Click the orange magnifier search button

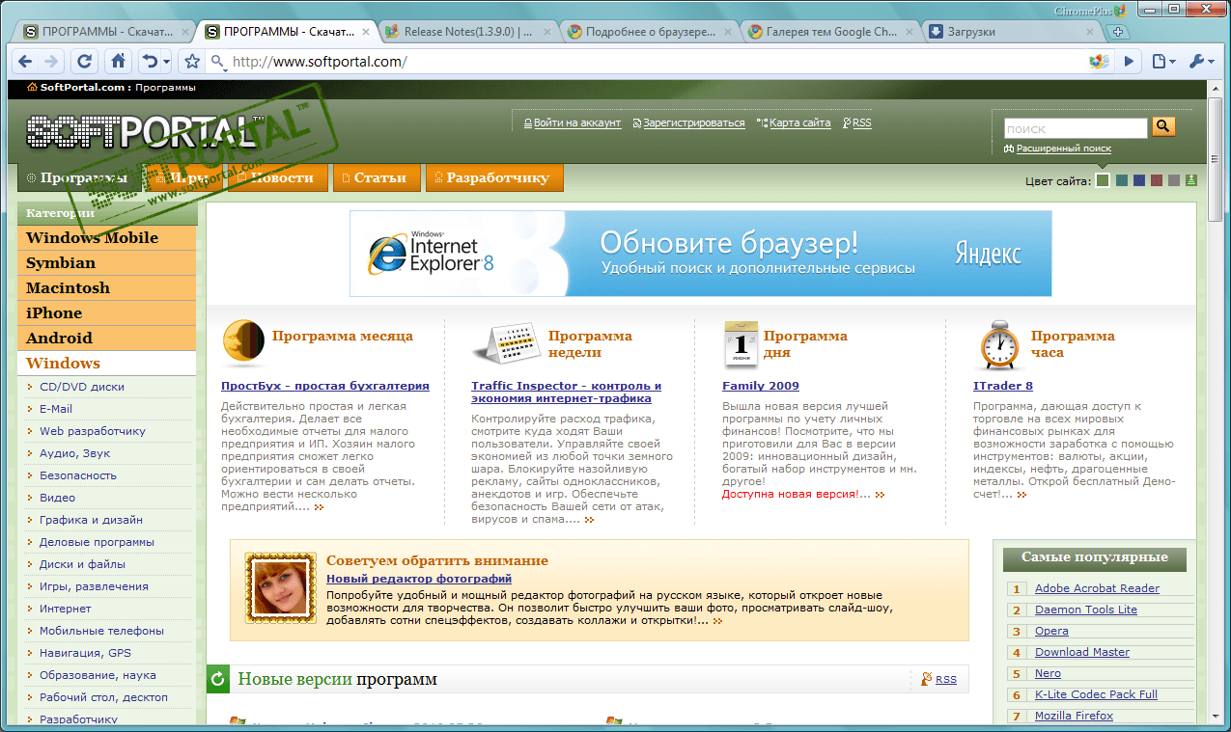[1162, 126]
